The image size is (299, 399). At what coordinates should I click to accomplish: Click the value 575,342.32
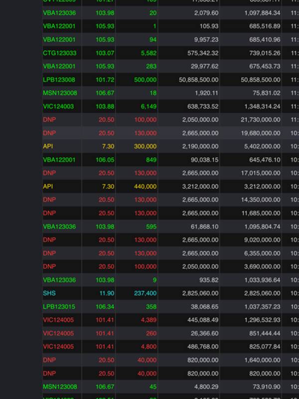tap(203, 53)
